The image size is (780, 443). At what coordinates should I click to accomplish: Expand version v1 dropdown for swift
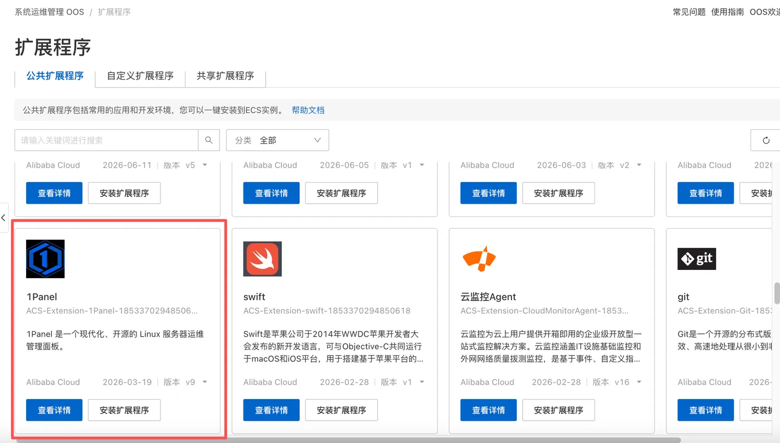click(422, 382)
